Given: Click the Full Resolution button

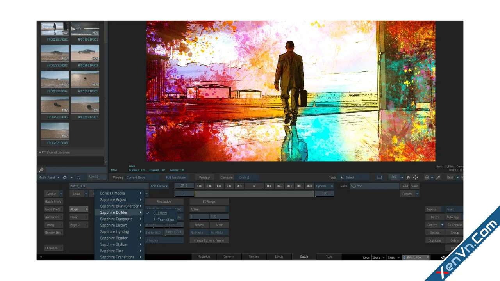Looking at the screenshot, I should pyautogui.click(x=176, y=178).
